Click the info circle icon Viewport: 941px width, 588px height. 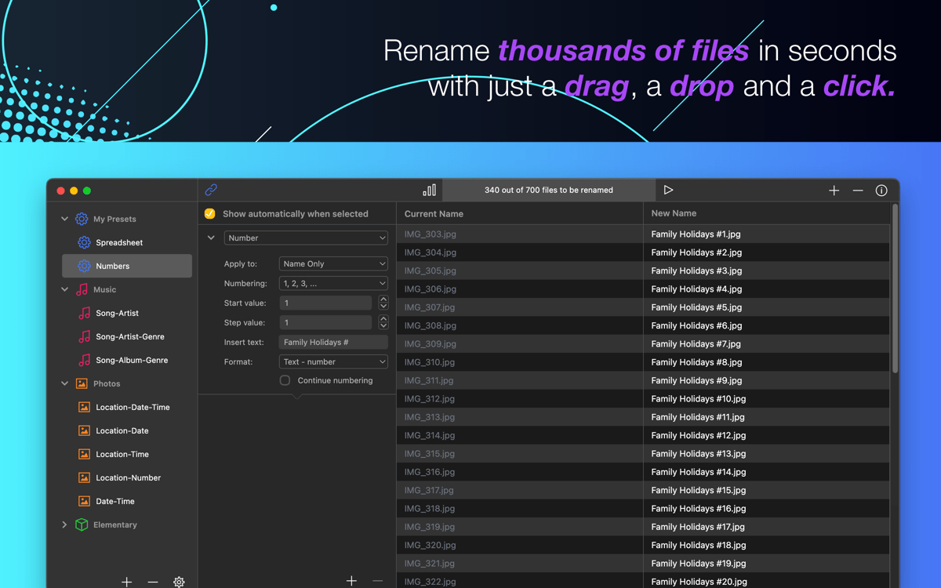pos(881,191)
